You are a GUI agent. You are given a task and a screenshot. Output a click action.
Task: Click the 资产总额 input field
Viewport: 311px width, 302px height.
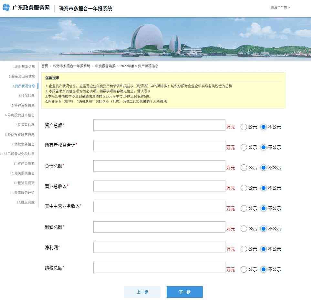tap(159, 125)
